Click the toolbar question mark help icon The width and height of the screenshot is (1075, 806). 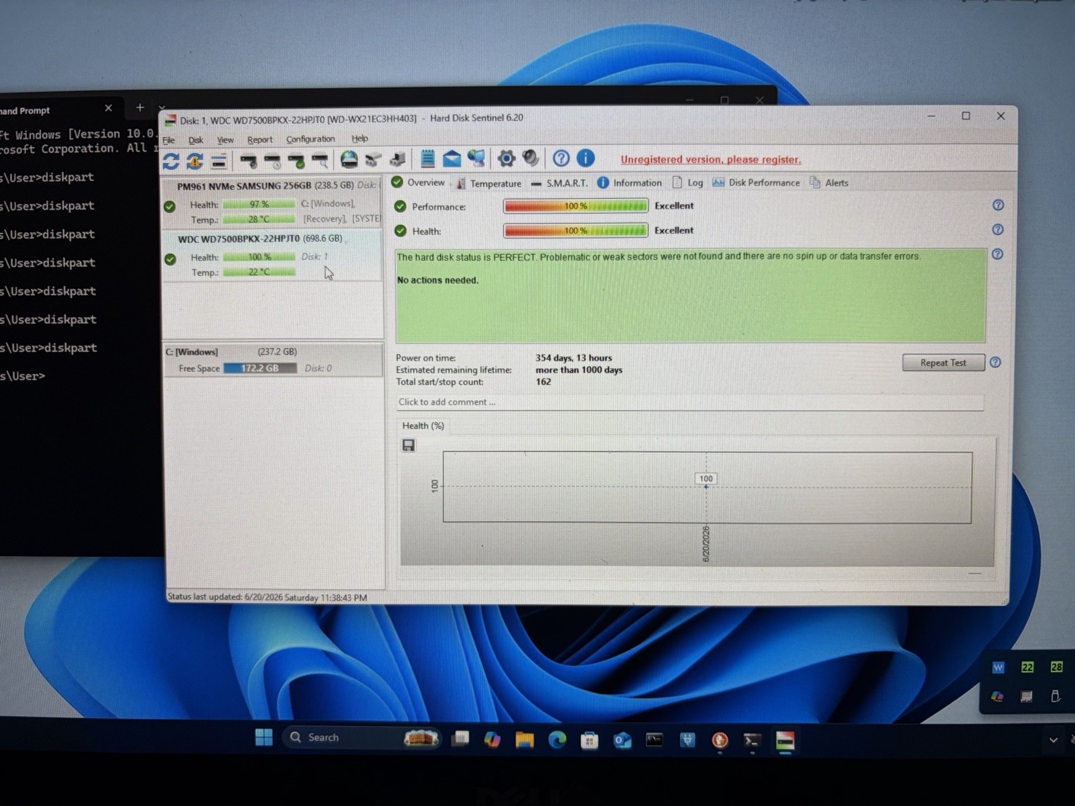(561, 158)
